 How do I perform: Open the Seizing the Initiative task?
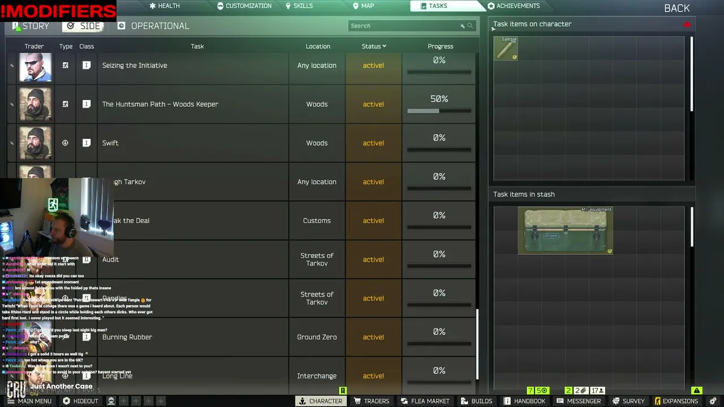tap(135, 66)
